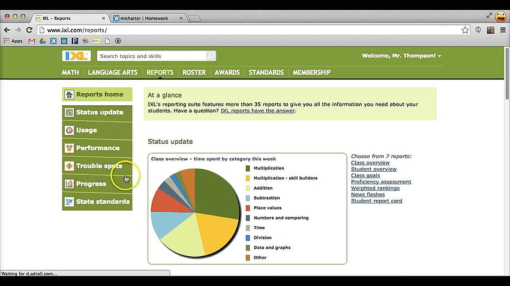Click in the Search topics and skills field

[152, 56]
